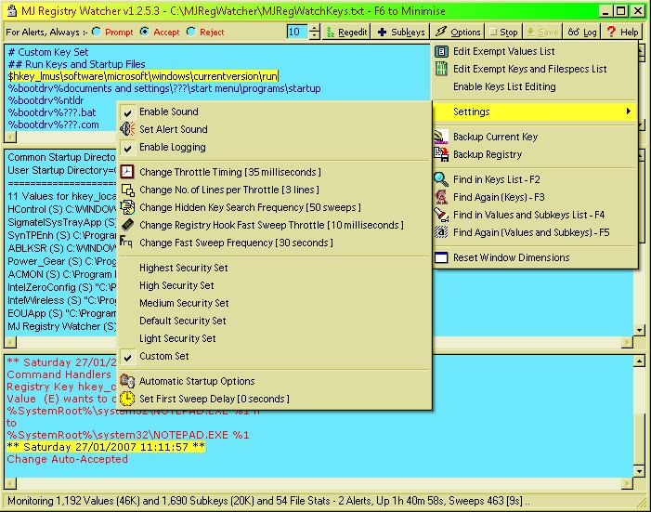The image size is (651, 512).
Task: Click the Frq Fast Sweep Frequency icon
Action: tap(126, 242)
